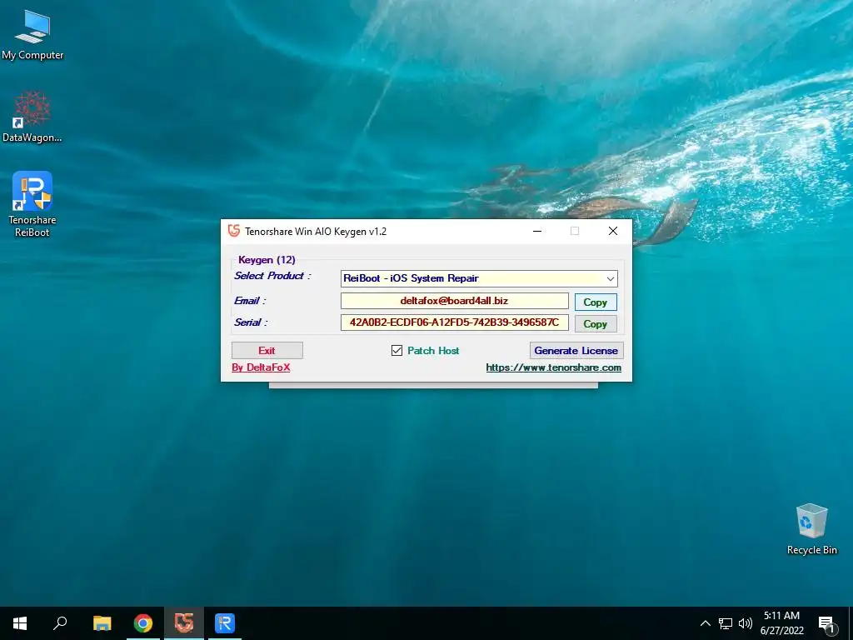Click into the Serial field

point(454,322)
